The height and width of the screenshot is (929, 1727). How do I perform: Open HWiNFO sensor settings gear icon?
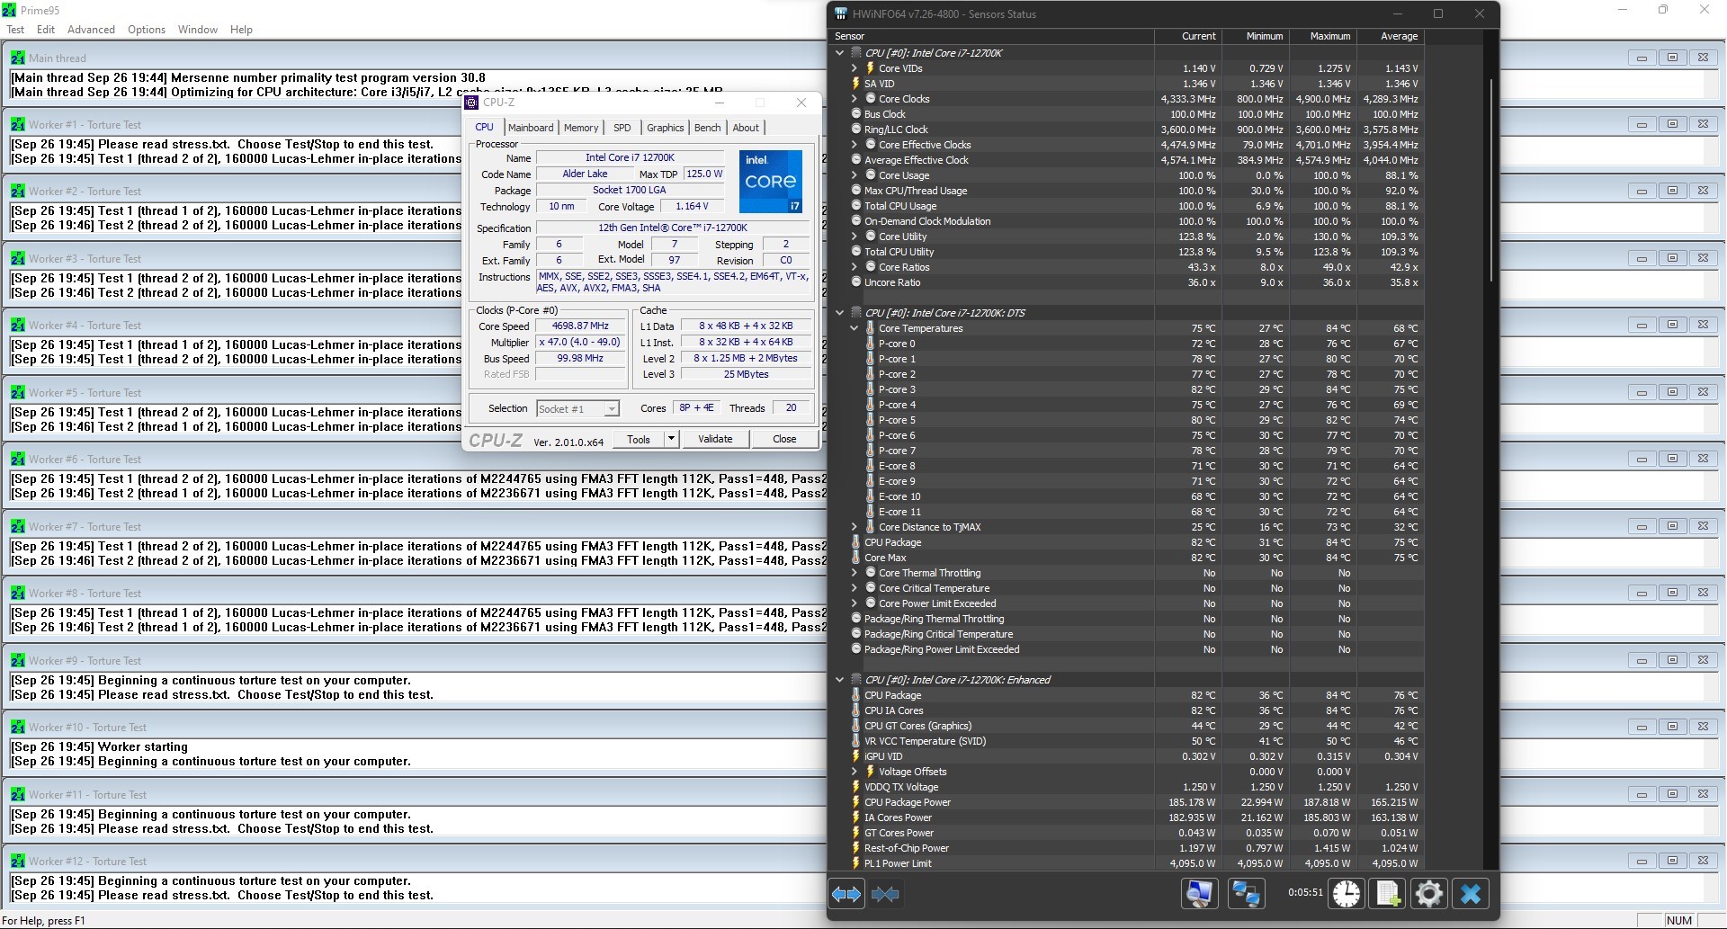(x=1428, y=894)
